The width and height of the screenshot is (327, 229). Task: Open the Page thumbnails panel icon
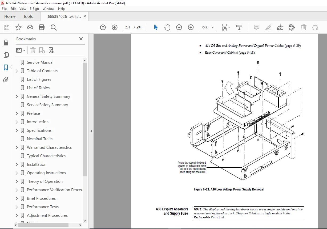point(6,55)
